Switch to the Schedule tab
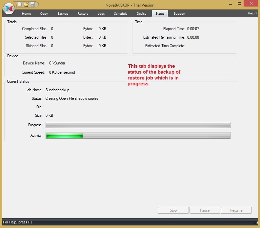This screenshot has height=228, width=260. pos(120,14)
